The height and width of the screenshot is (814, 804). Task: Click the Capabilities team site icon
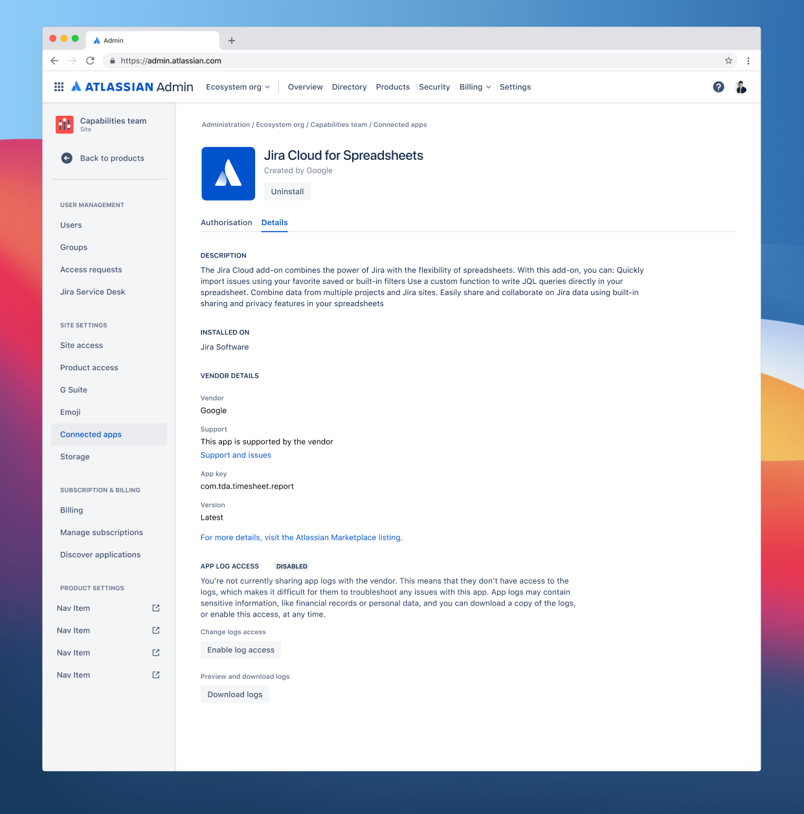click(x=65, y=124)
